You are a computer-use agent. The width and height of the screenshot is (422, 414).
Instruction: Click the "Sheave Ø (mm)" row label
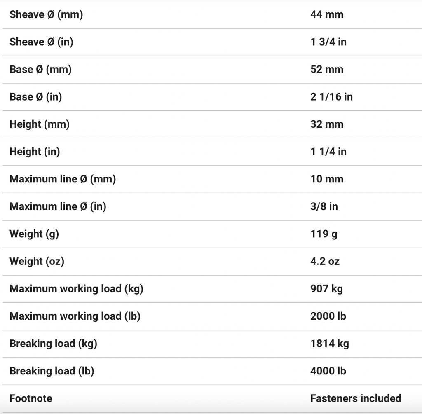[46, 14]
